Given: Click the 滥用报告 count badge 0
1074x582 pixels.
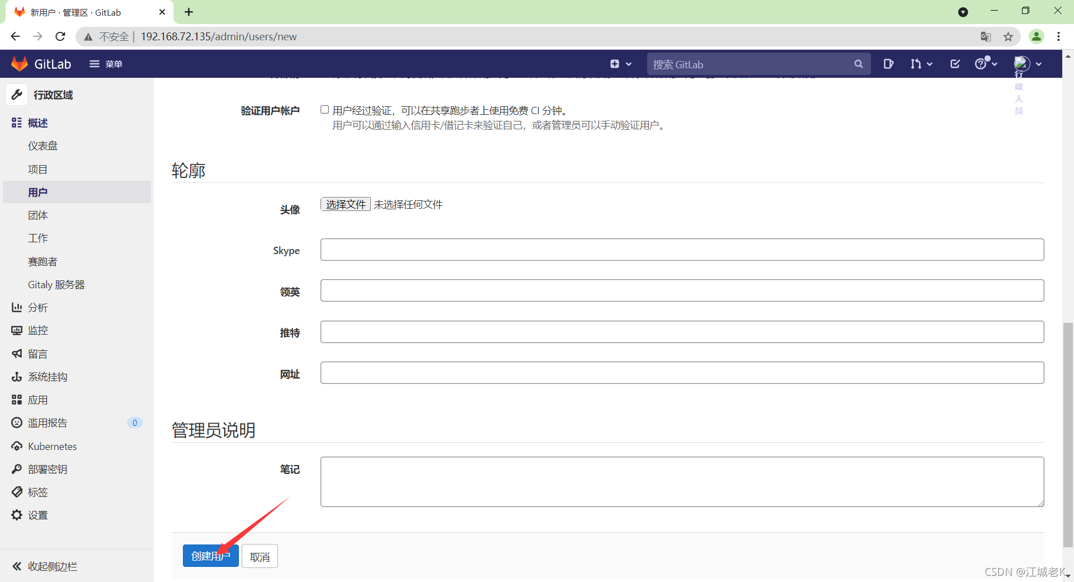Looking at the screenshot, I should pos(134,423).
